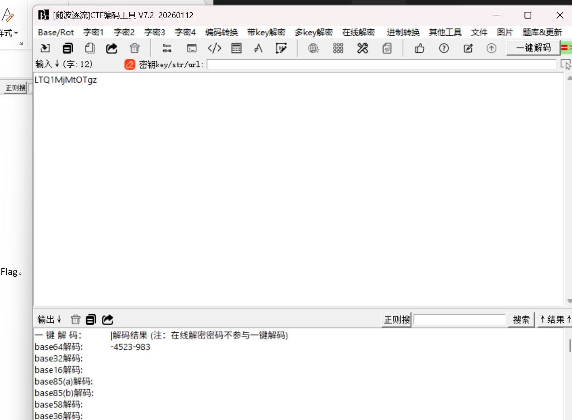This screenshot has width=572, height=420.
Task: Clear output with the lower trash icon
Action: click(76, 320)
